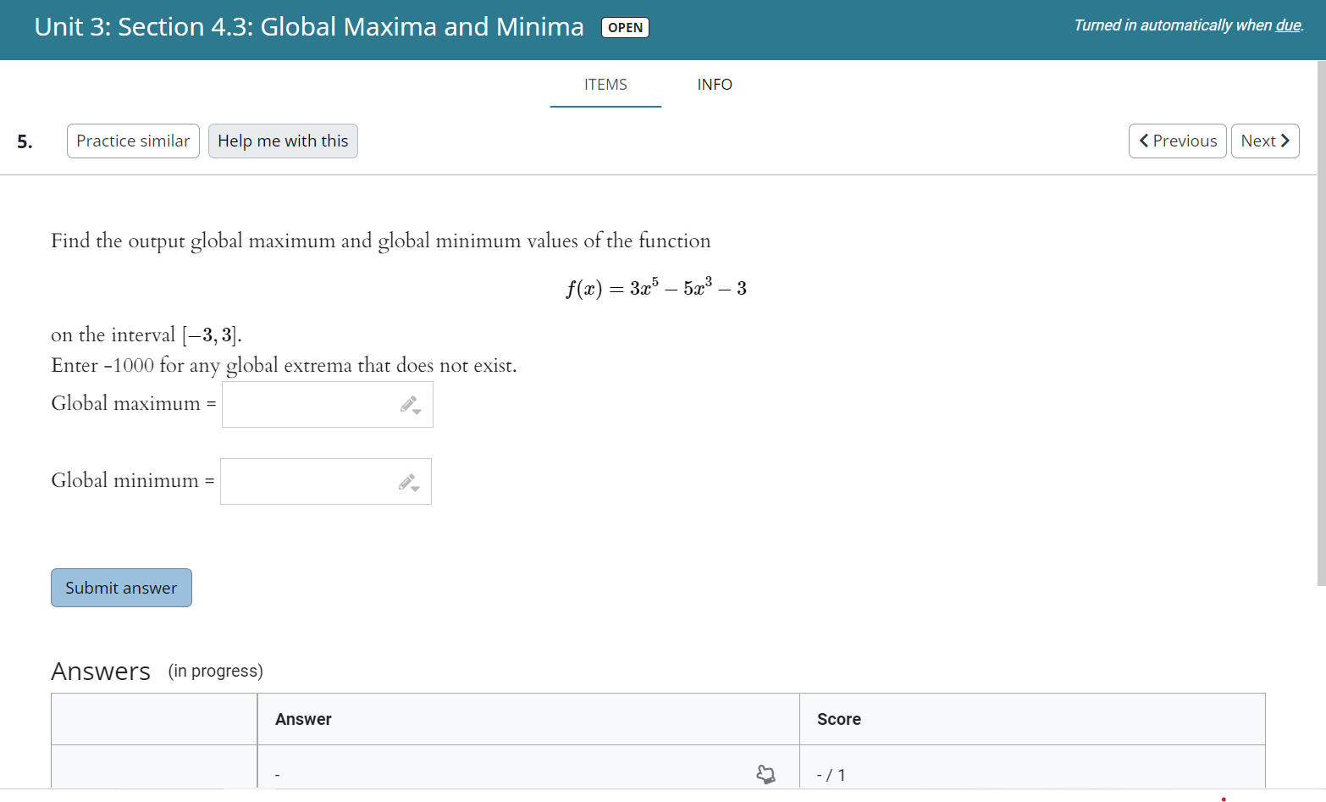Open the dropdown arrow under the maximum field pencil
The height and width of the screenshot is (802, 1326).
[417, 412]
